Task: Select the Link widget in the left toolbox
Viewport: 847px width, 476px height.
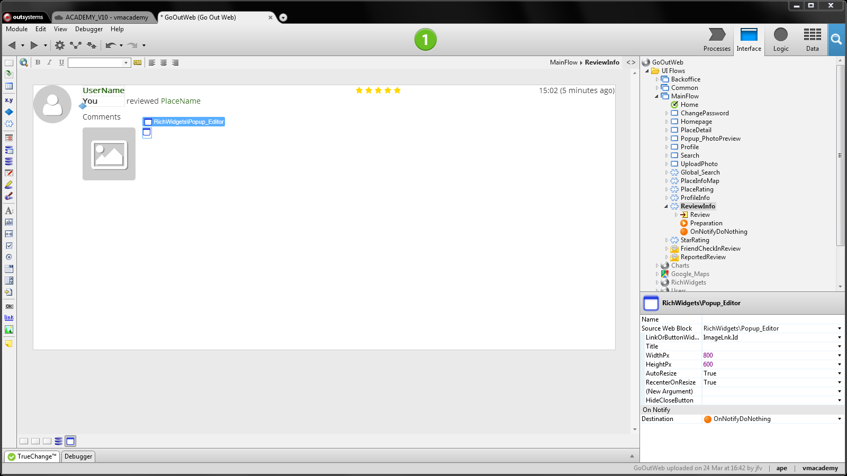Action: [8, 317]
